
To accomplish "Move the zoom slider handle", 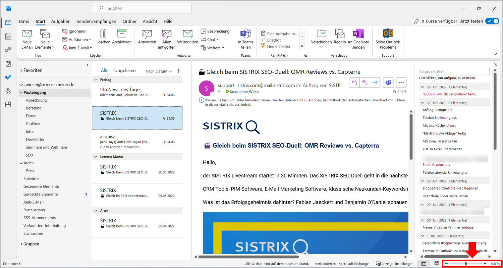I will tap(466, 264).
